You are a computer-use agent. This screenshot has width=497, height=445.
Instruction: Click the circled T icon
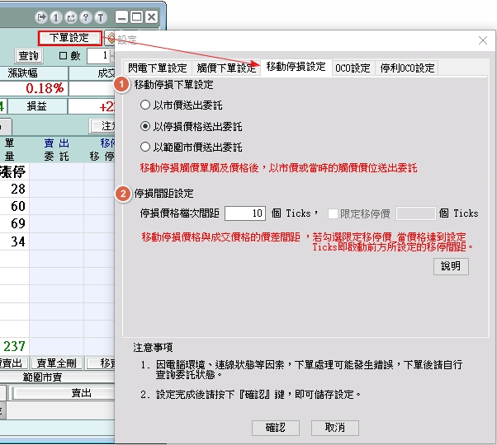click(x=101, y=16)
